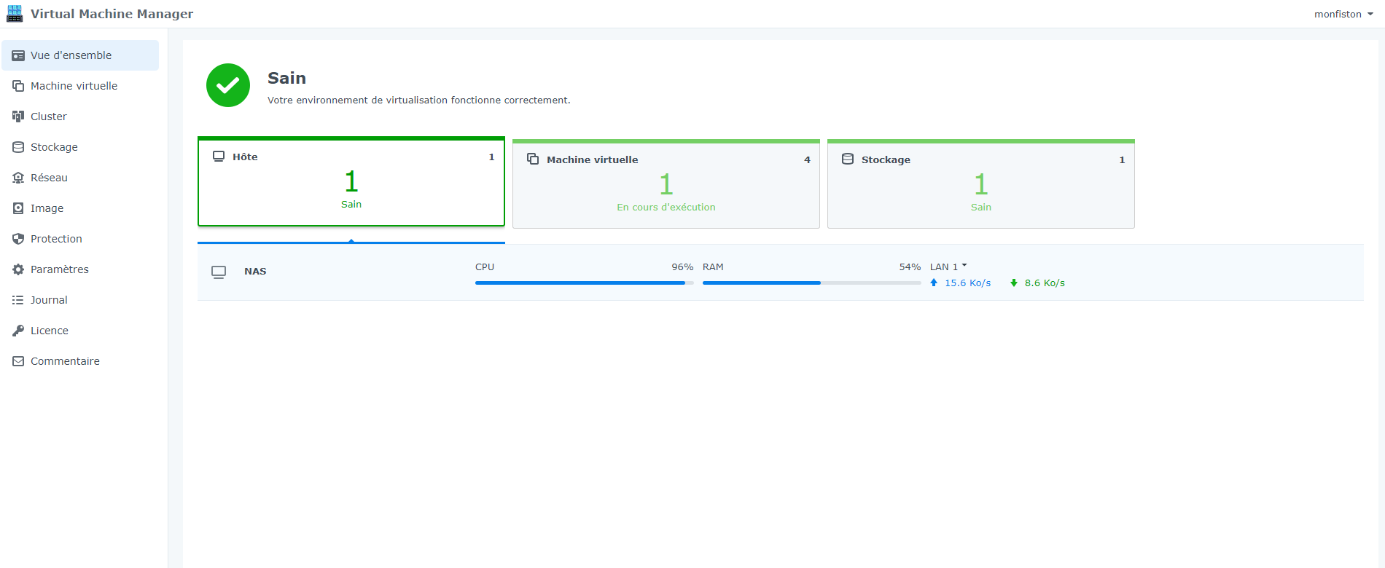Click the Réseau network icon
The height and width of the screenshot is (568, 1385).
coord(18,178)
